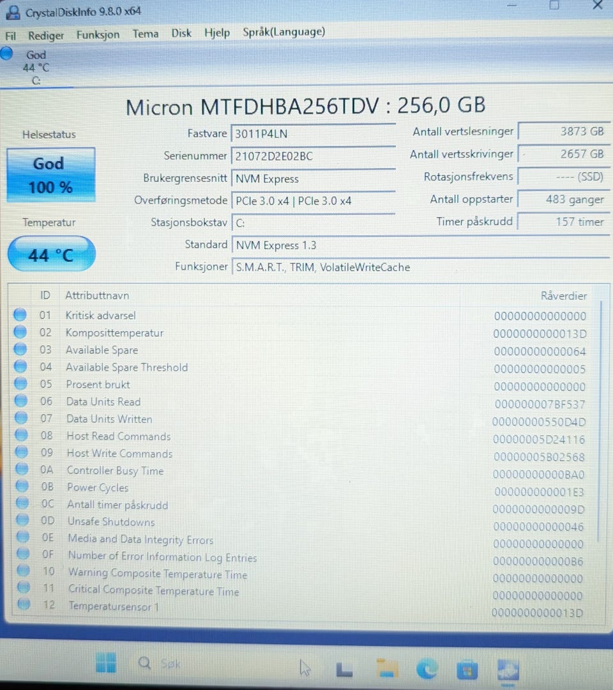613x690 pixels.
Task: Click the Micron MTFDHBA256TDV disk title
Action: pyautogui.click(x=306, y=106)
